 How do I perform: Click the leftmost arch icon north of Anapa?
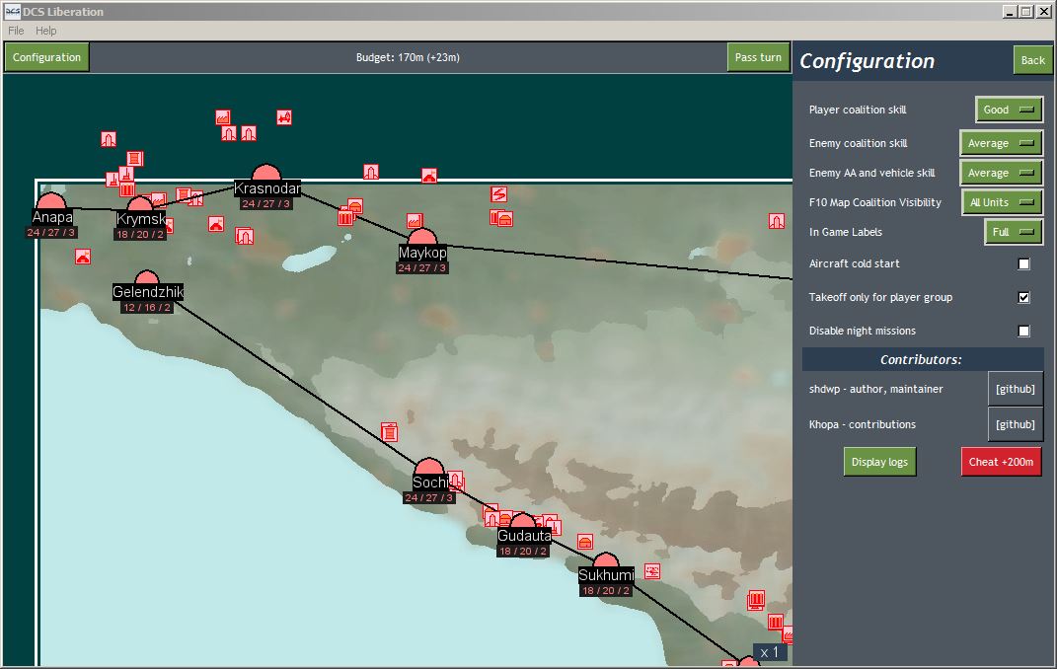coord(109,139)
